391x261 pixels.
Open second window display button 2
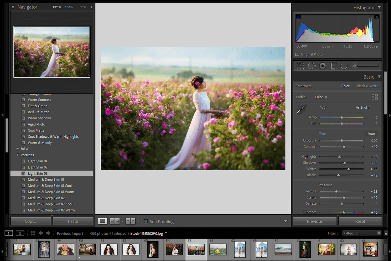[20, 233]
